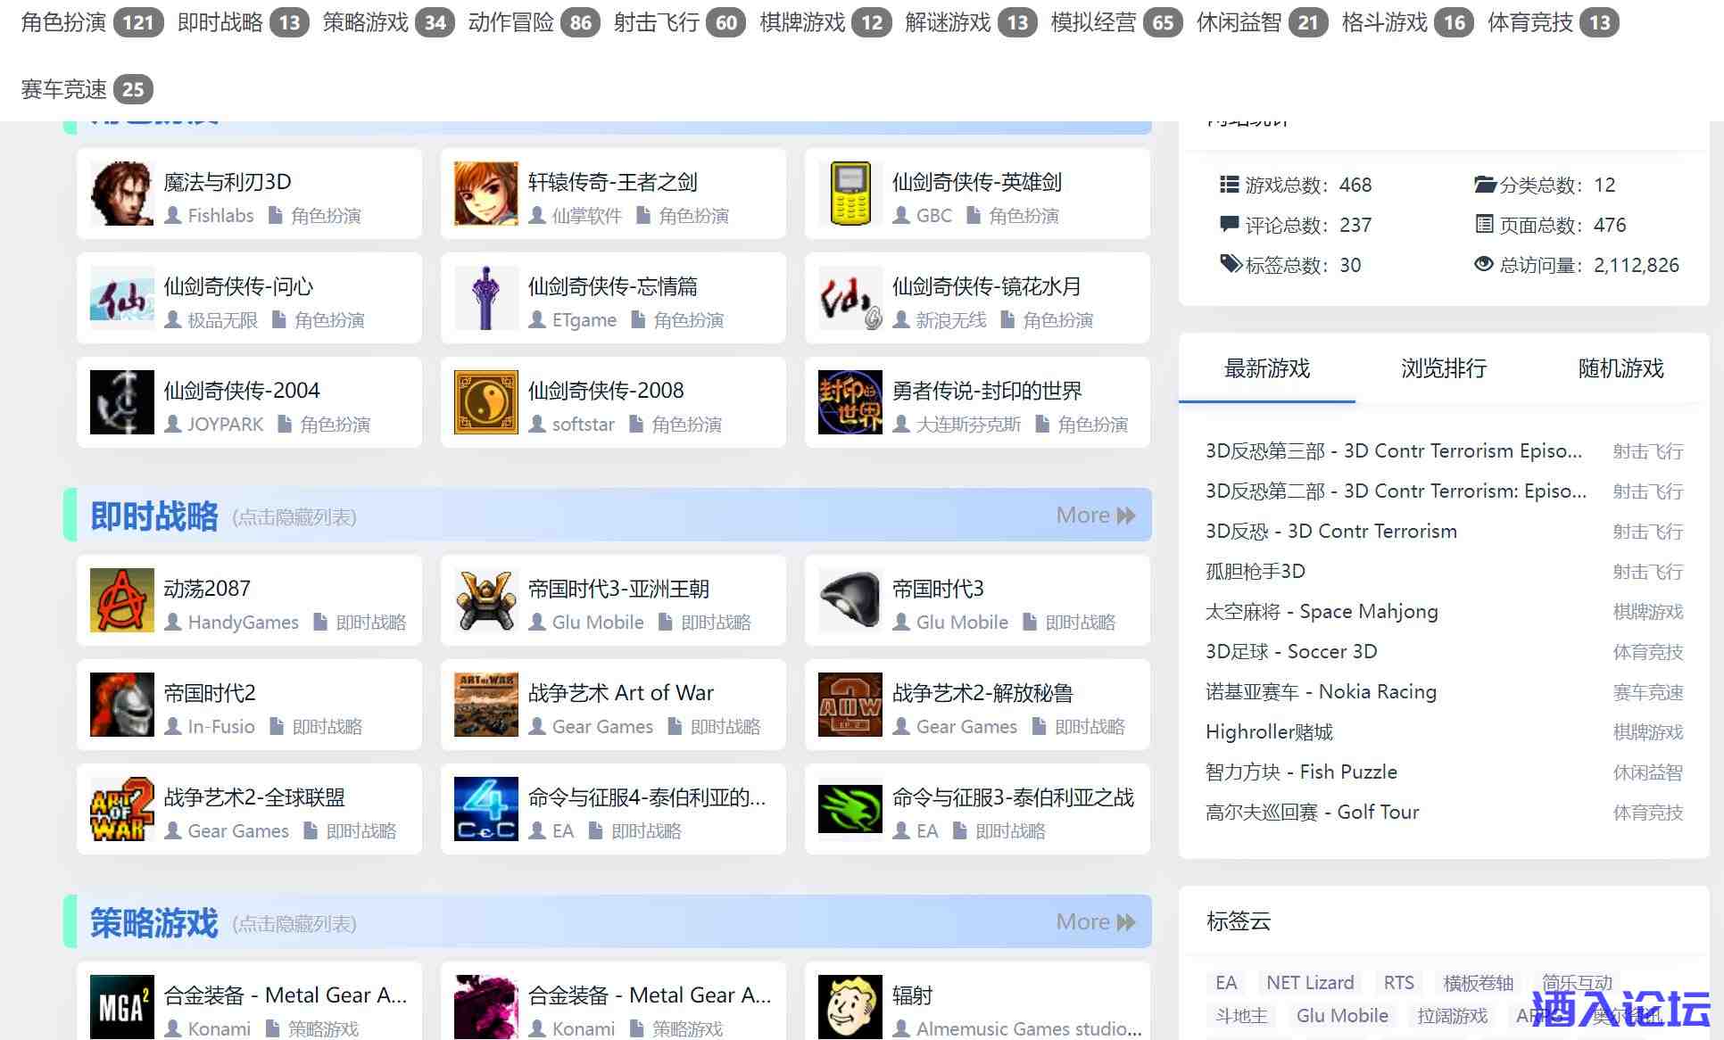1724x1040 pixels.
Task: Click the 仙剑奇侠传-2008 yin-yang game icon
Action: tap(485, 402)
